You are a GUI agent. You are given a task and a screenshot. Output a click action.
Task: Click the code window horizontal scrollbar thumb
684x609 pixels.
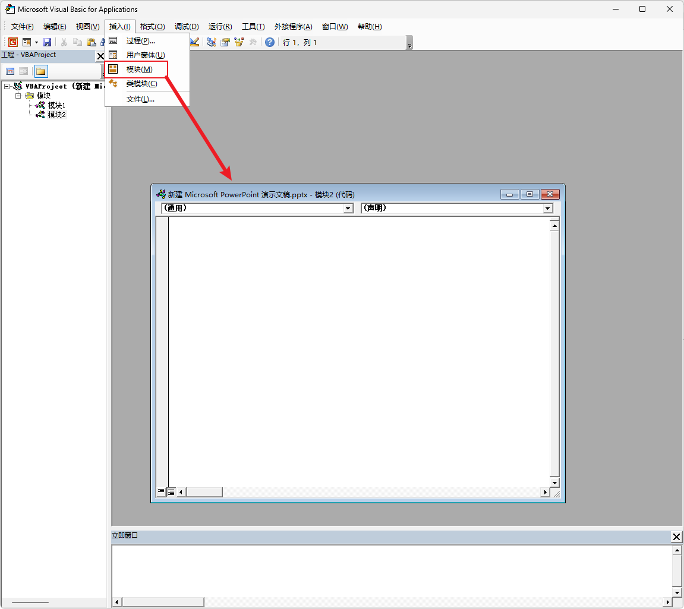point(204,492)
